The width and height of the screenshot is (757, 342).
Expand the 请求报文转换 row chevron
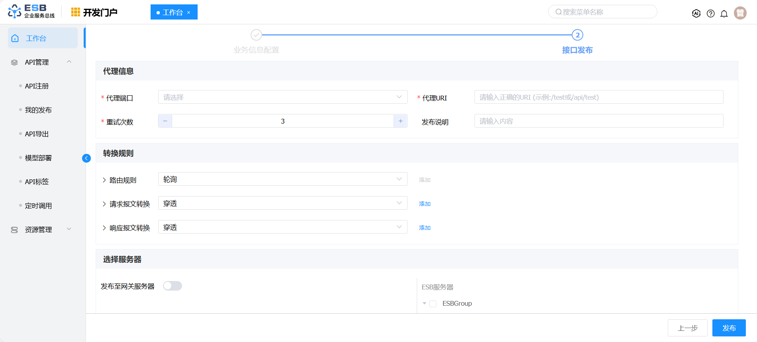tap(104, 204)
